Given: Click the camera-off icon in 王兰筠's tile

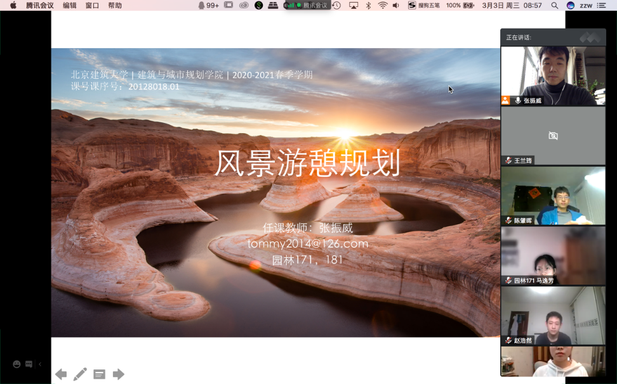Looking at the screenshot, I should pos(553,136).
